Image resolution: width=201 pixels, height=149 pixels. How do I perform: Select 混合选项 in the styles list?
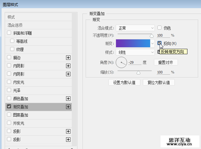click(x=15, y=25)
